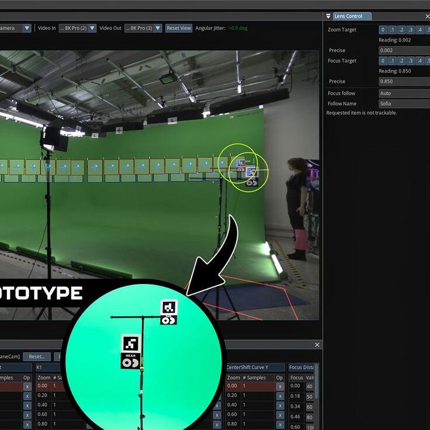Edit the value 60 for focus 0.34
Viewport: 430px width, 430px height.
[309, 407]
